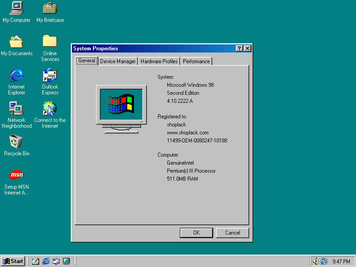
Task: Click the System Properties title bar
Action: [x=154, y=49]
